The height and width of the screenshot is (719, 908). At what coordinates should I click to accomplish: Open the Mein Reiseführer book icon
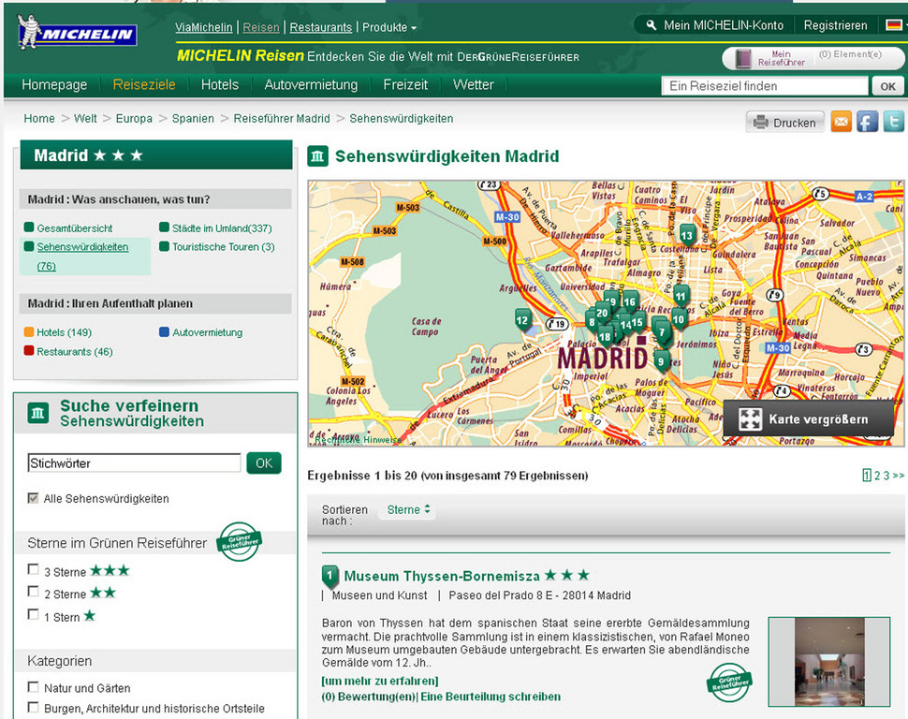click(x=743, y=59)
